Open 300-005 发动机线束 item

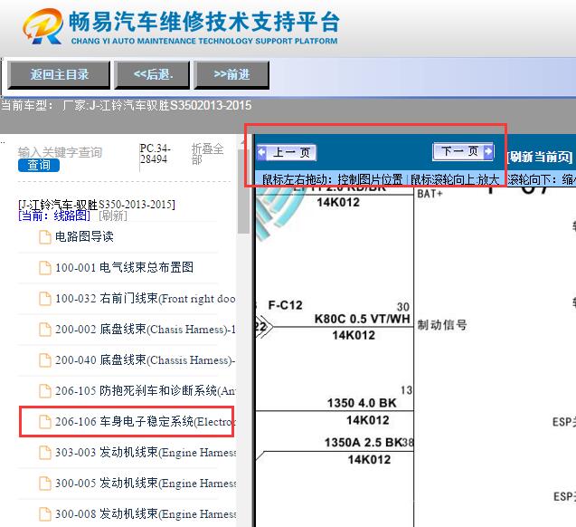tap(146, 484)
